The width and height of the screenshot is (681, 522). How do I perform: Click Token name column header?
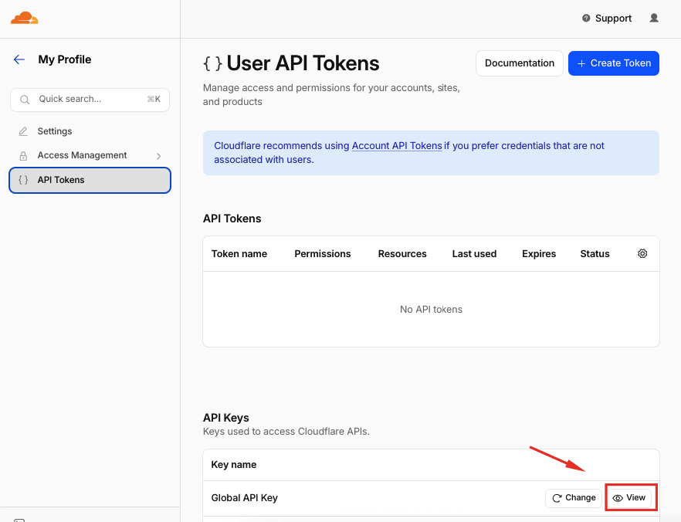tap(239, 254)
